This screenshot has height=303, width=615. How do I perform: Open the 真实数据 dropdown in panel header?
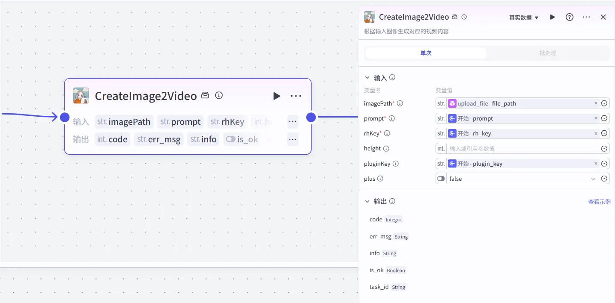(524, 18)
